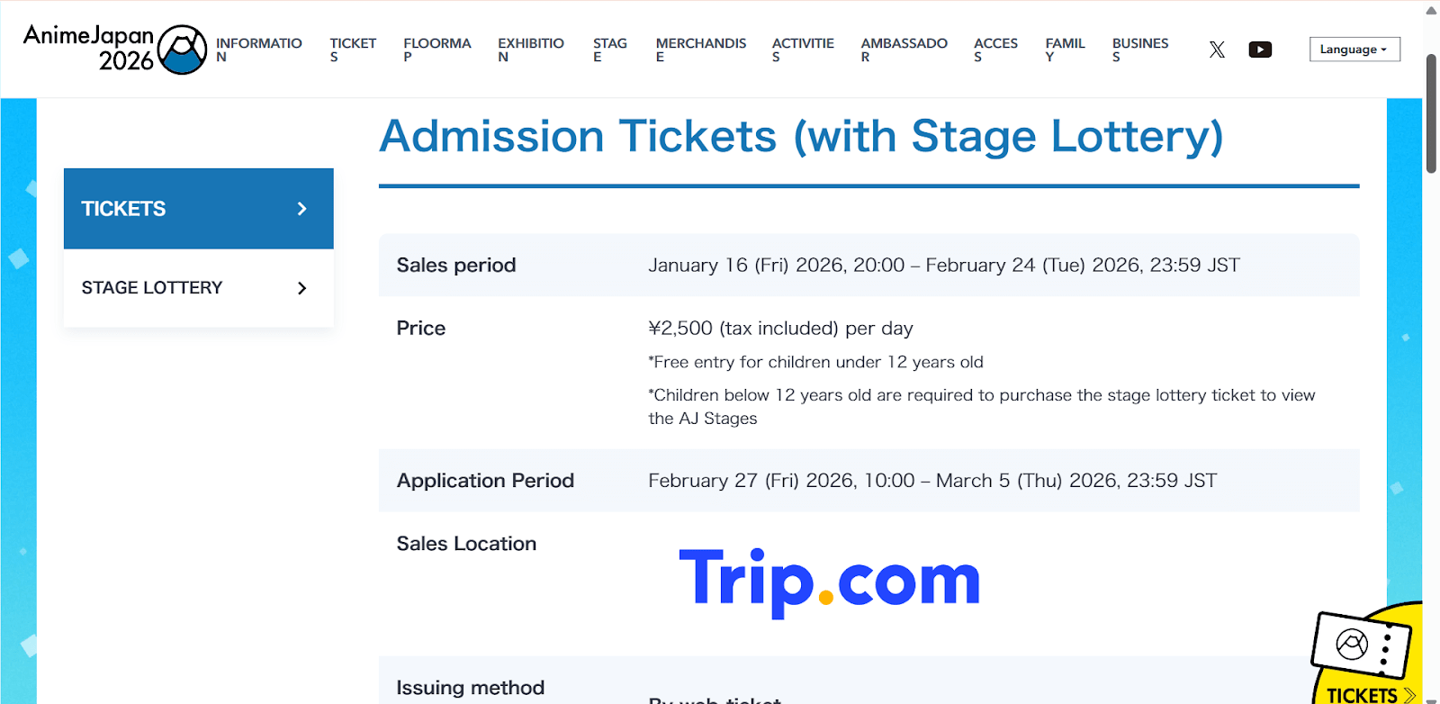Click the arrow beside TICKETS sidebar item
The height and width of the screenshot is (704, 1440).
pos(302,209)
